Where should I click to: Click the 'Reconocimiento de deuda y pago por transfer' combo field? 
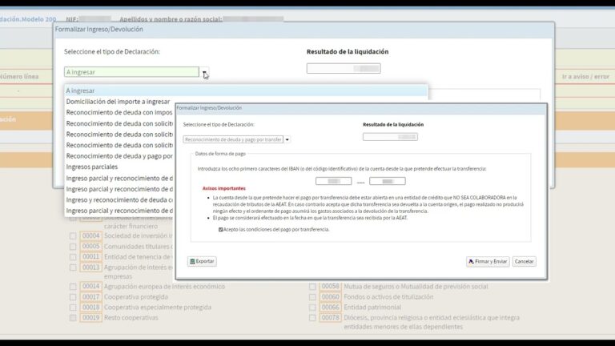point(233,139)
